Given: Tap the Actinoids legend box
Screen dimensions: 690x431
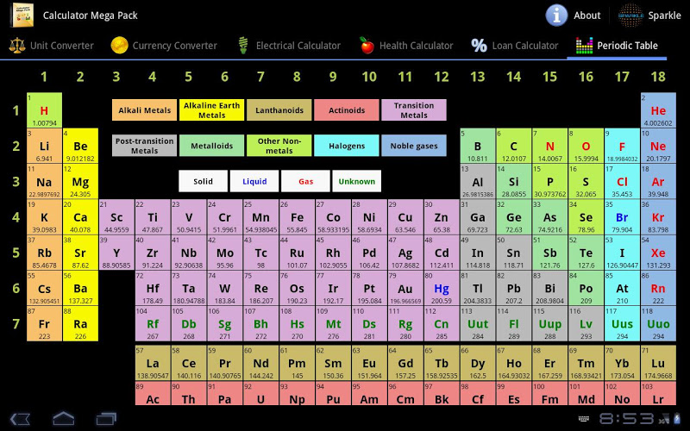Looking at the screenshot, I should [x=347, y=110].
